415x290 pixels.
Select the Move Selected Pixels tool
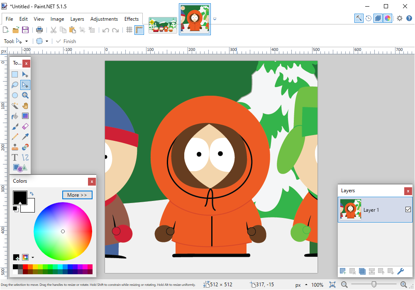[x=25, y=75]
